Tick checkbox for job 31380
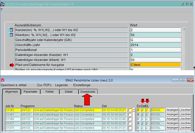The height and width of the screenshot is (133, 195). click(130, 119)
